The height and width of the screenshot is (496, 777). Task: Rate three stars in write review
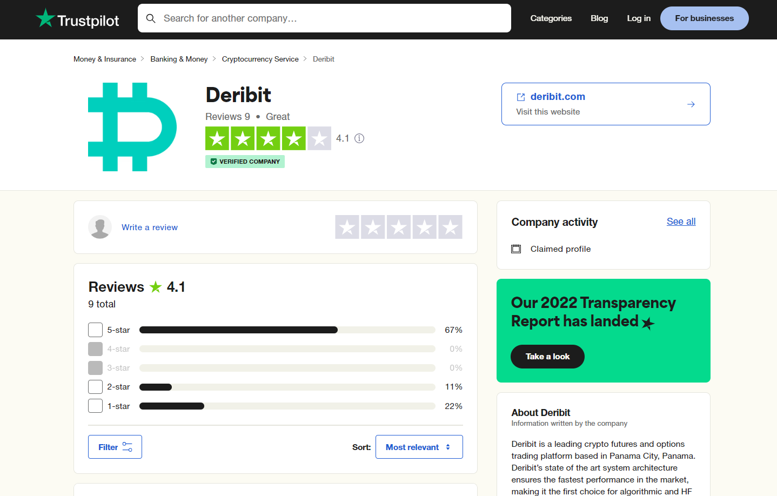(399, 227)
